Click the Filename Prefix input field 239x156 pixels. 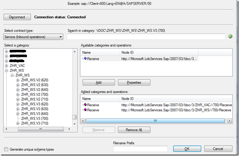tap(140, 149)
